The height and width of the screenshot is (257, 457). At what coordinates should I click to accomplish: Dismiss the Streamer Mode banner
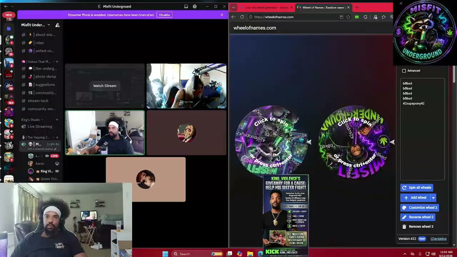pyautogui.click(x=222, y=15)
